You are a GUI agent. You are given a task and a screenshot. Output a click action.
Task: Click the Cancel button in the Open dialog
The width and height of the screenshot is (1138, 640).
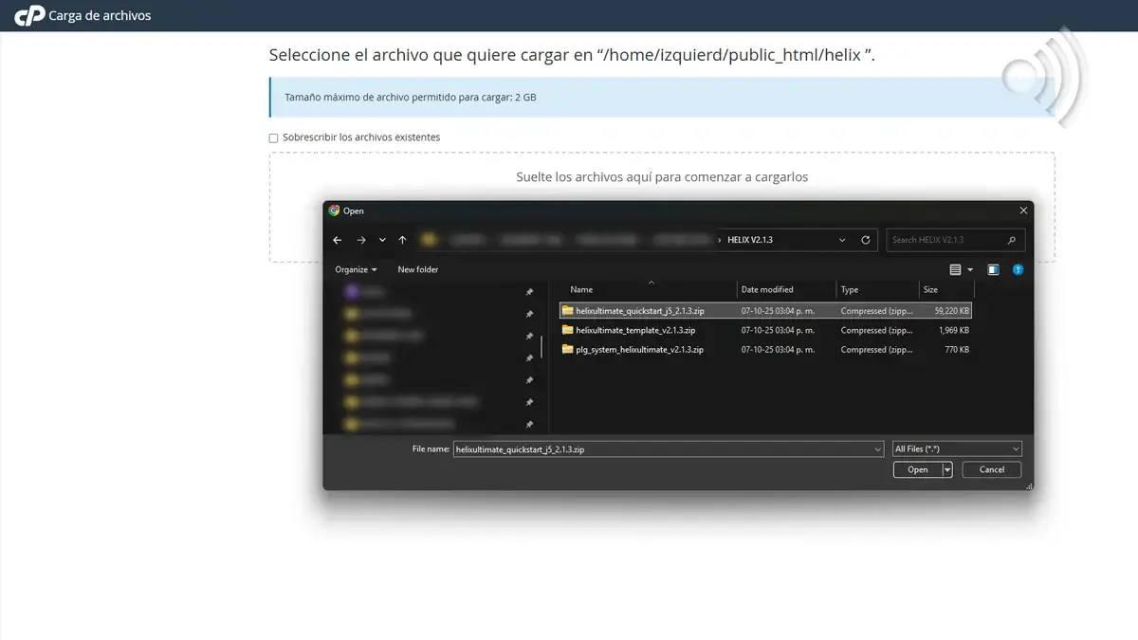[991, 469]
